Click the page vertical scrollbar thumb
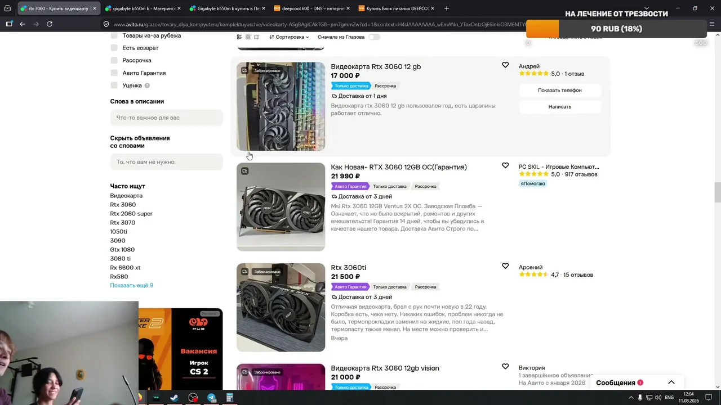 point(718,192)
